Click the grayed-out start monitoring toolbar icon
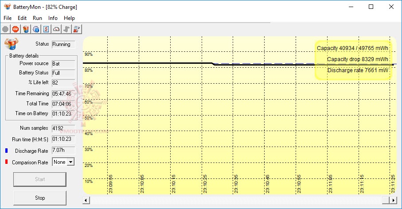402x209 pixels. point(5,29)
